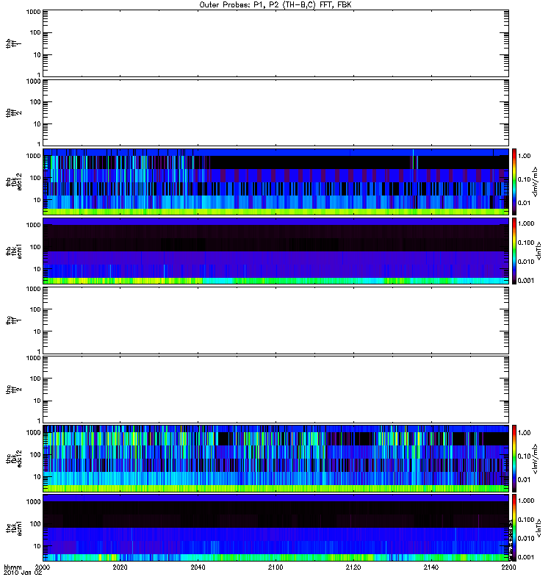
Task: Click the "thb fff 2" y-axis label
Action: point(13,113)
